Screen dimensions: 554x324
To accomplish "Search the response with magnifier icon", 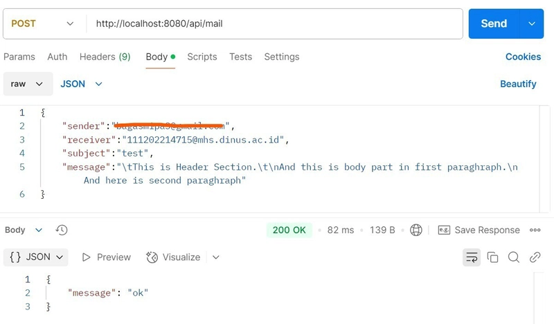I will pos(513,258).
